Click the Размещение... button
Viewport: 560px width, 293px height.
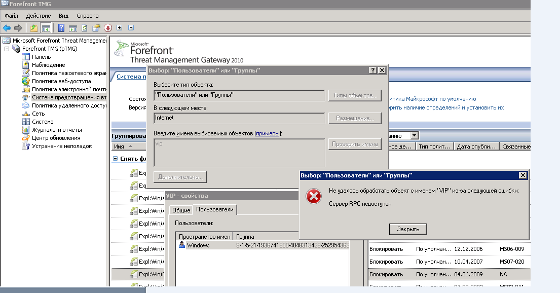(x=355, y=118)
